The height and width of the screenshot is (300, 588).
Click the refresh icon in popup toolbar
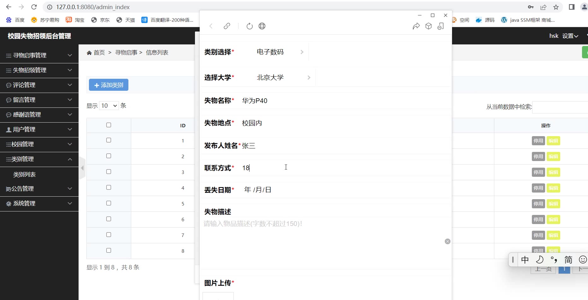250,26
